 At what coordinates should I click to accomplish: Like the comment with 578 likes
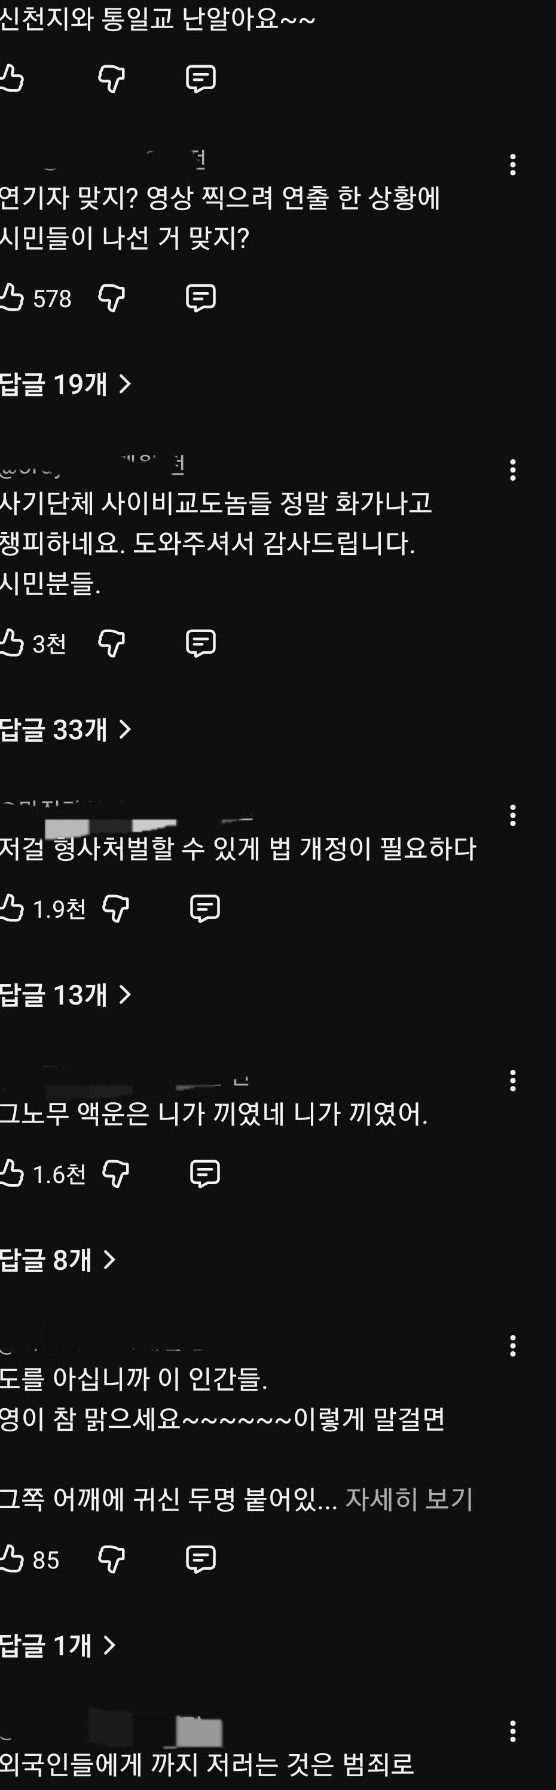pyautogui.click(x=11, y=298)
